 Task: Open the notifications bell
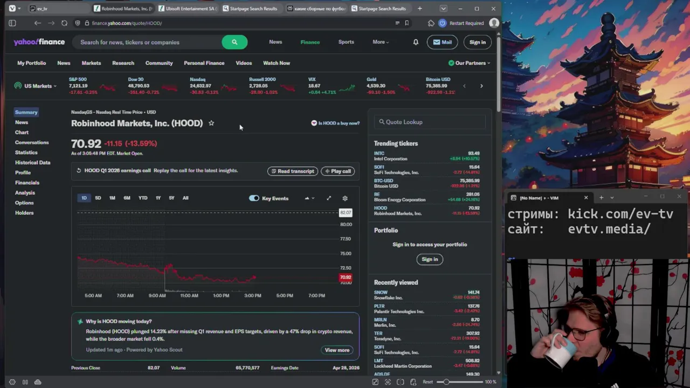tap(416, 42)
